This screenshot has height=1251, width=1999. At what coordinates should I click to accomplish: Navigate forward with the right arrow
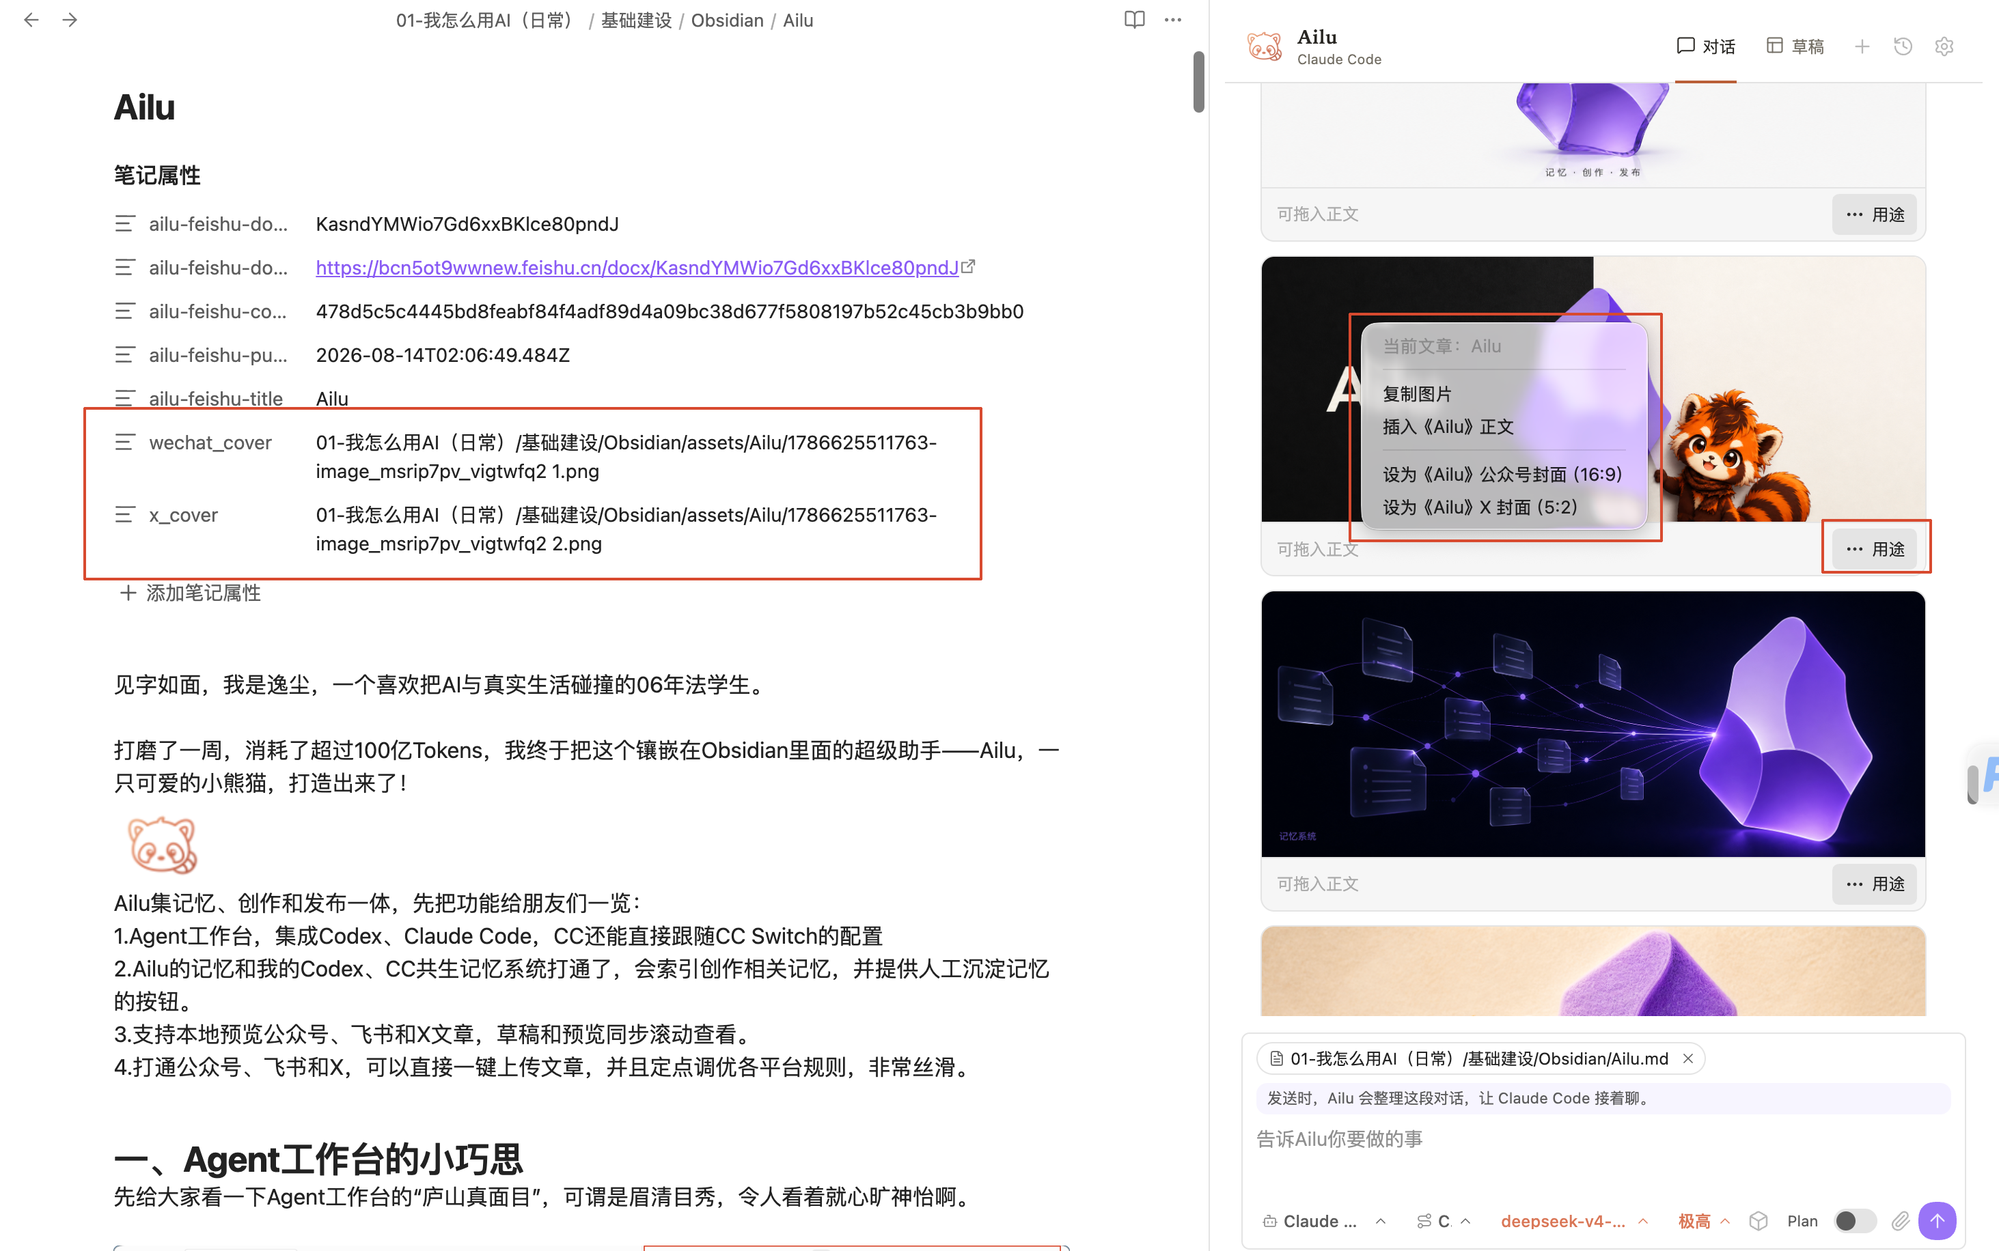click(70, 20)
